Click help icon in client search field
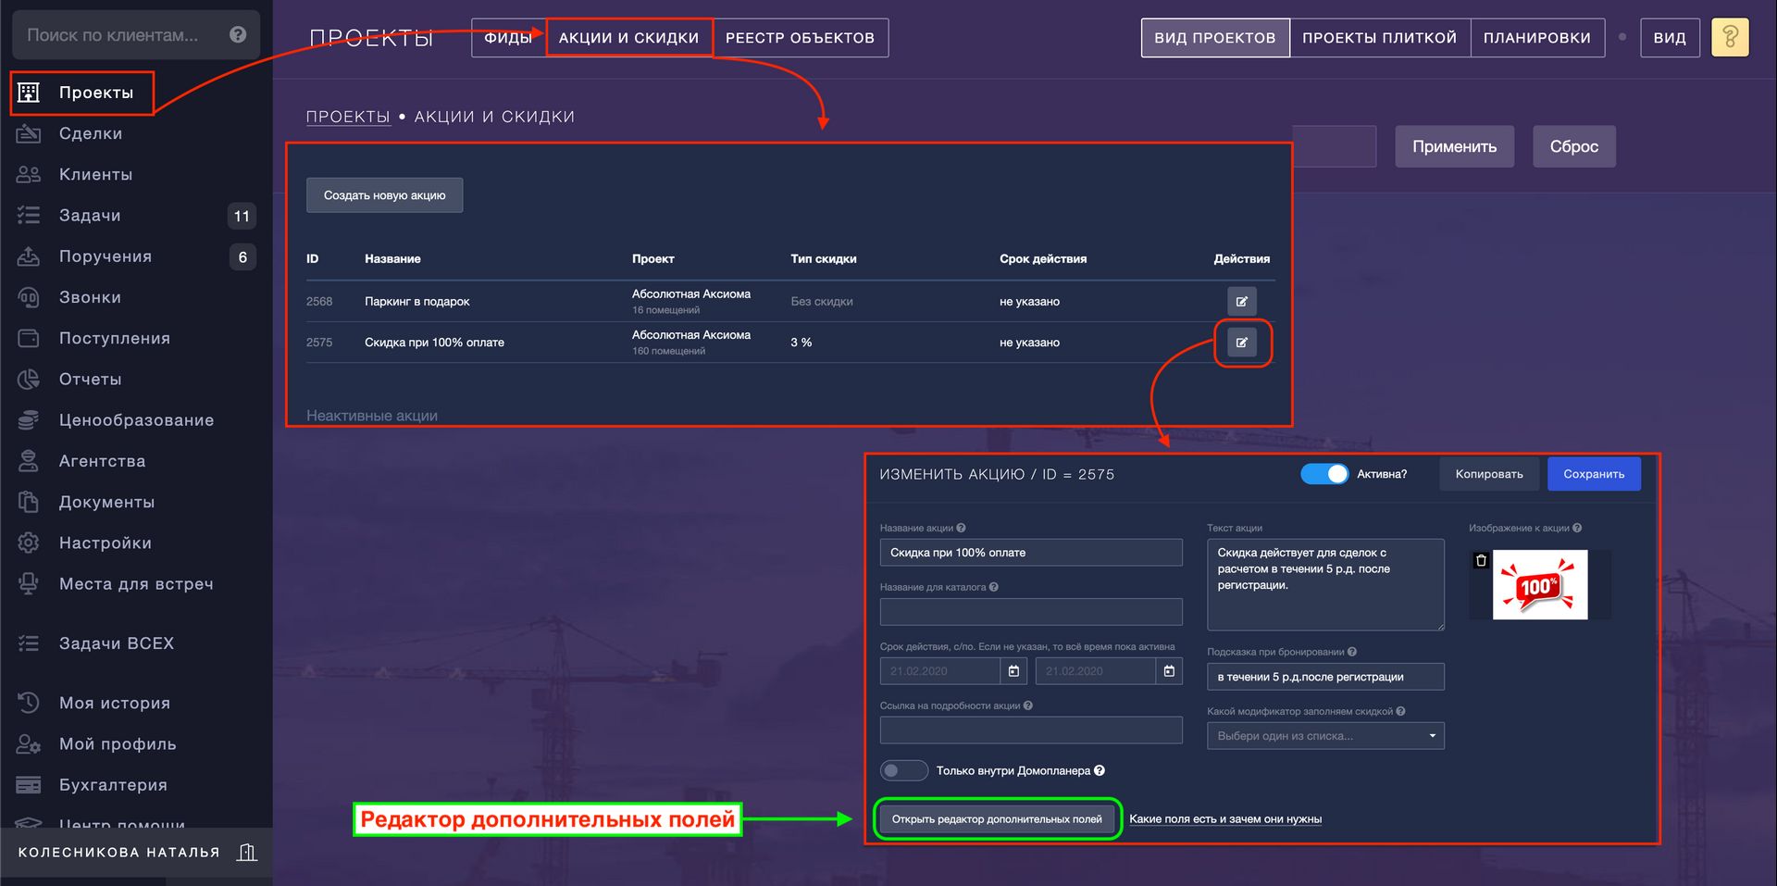 click(x=238, y=35)
